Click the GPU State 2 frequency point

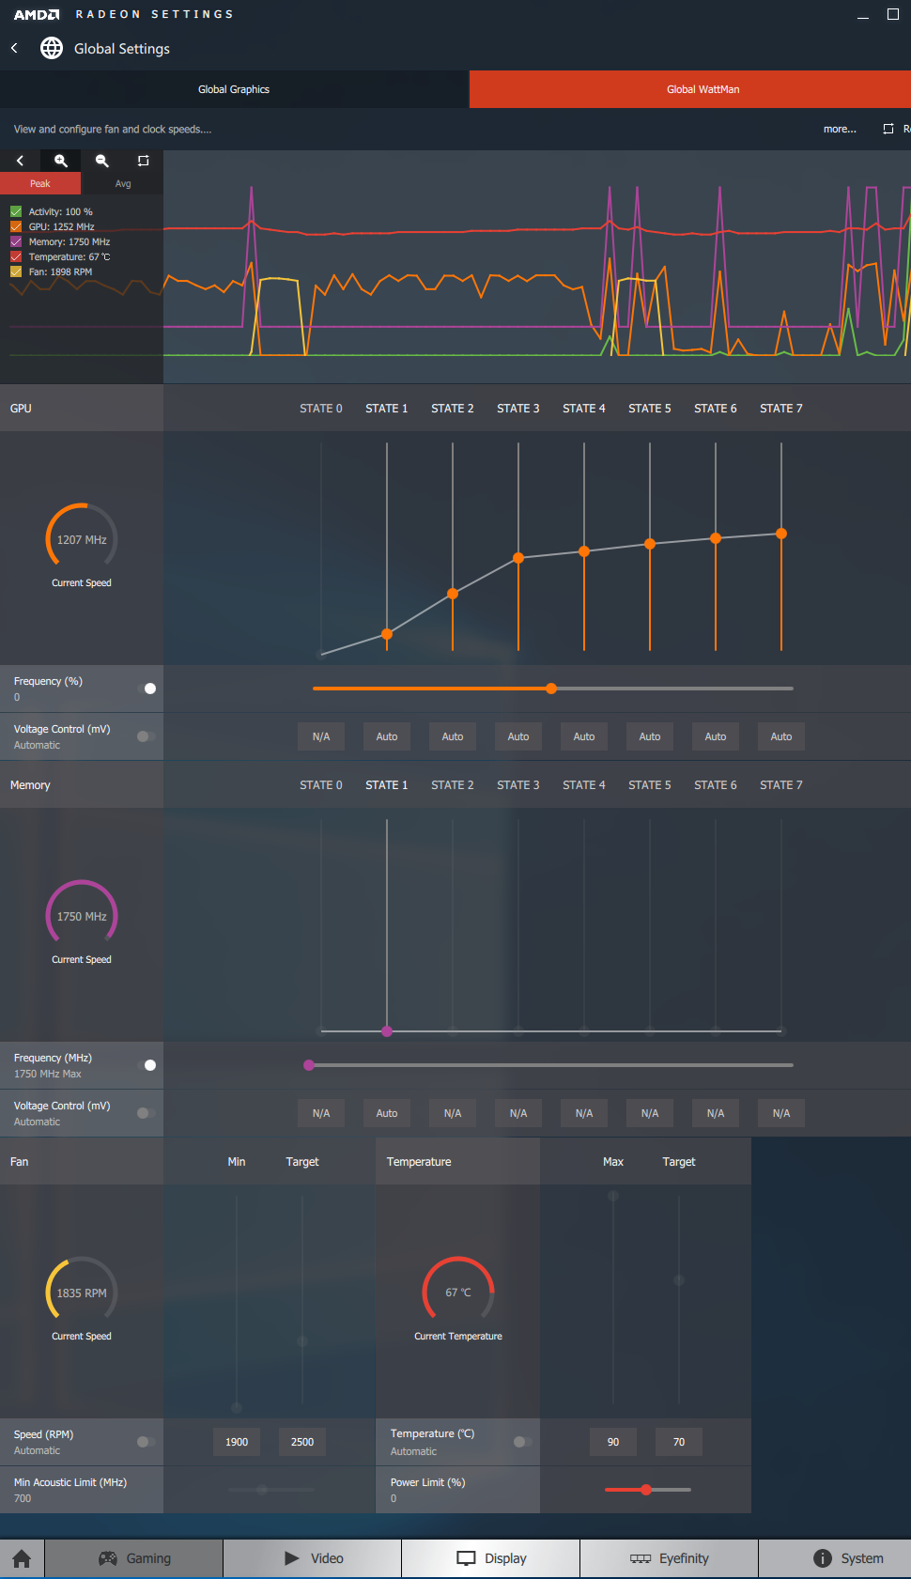(453, 594)
